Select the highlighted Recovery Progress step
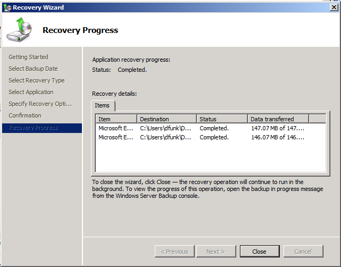Viewport: 341px width, 267px height. pyautogui.click(x=34, y=128)
